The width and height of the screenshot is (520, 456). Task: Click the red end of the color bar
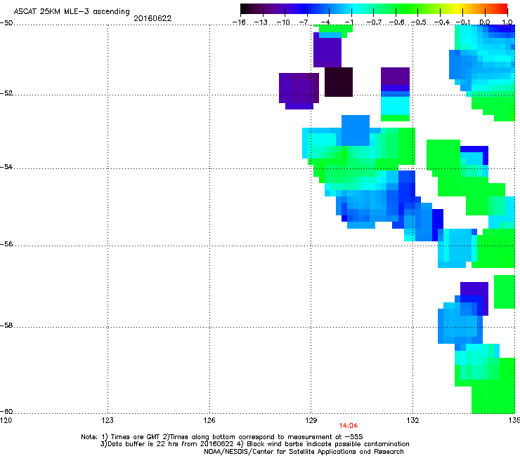504,8
